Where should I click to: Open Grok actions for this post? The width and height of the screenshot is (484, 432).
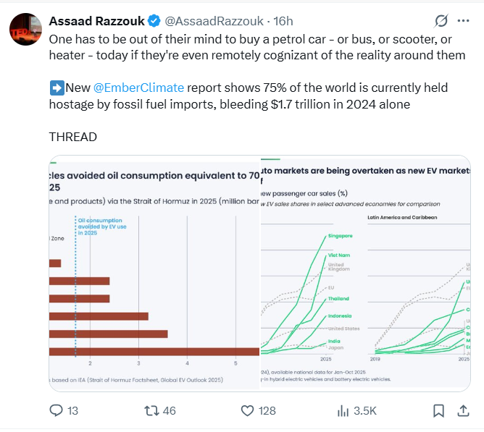pyautogui.click(x=440, y=20)
